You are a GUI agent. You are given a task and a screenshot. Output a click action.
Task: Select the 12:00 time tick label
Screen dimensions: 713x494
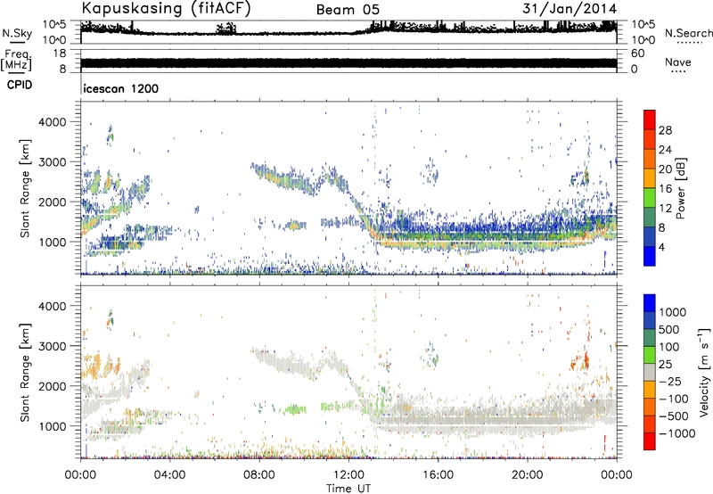coord(348,475)
